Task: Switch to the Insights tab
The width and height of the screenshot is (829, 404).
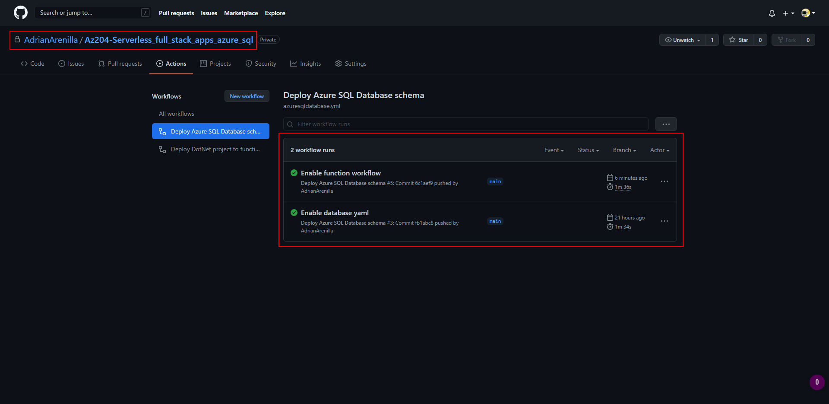Action: [x=306, y=64]
